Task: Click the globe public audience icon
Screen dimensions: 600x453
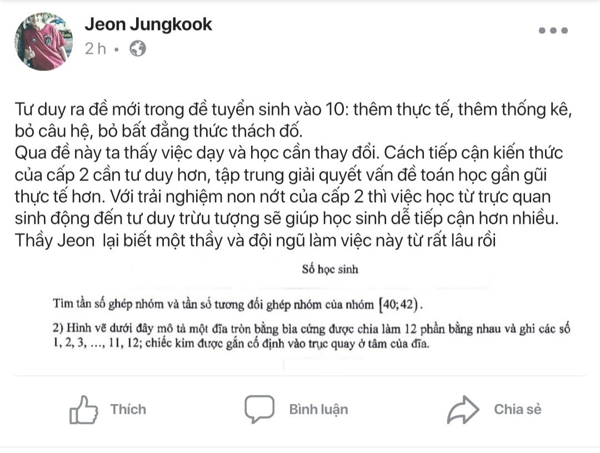Action: click(x=137, y=49)
